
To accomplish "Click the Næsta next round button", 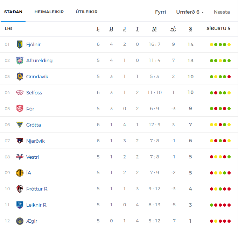I will pos(222,12).
